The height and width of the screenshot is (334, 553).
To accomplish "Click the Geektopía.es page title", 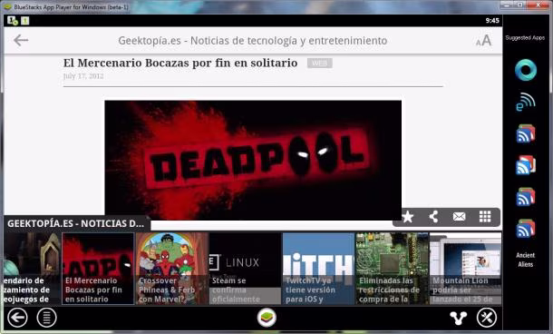I will (x=253, y=41).
